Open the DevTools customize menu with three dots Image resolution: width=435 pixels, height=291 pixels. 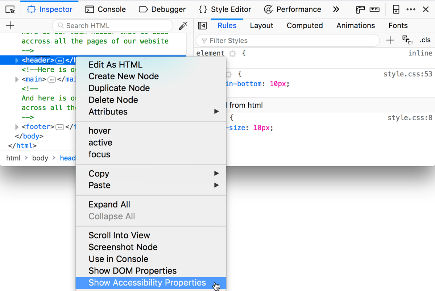pyautogui.click(x=411, y=9)
